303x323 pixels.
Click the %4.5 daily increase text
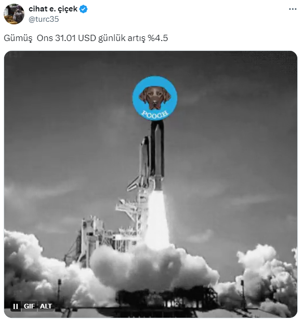(x=157, y=38)
